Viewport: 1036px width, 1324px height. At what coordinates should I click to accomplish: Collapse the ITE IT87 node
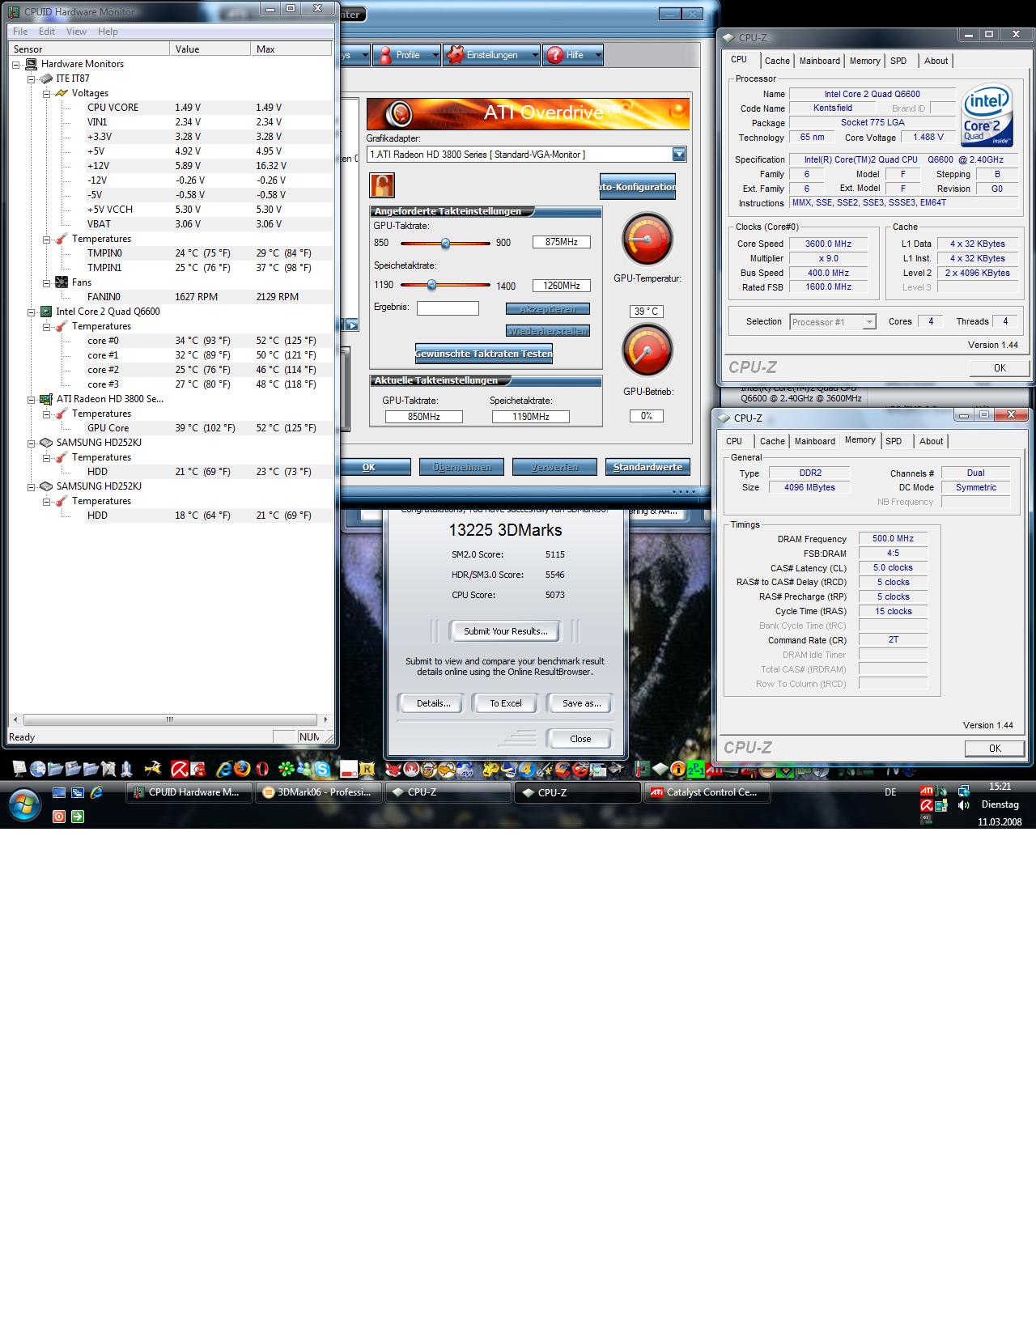tap(31, 79)
